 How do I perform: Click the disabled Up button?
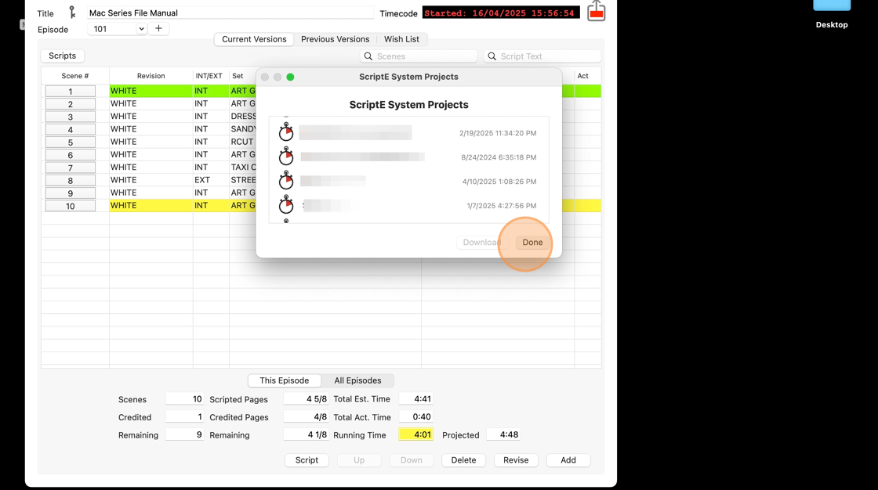tap(359, 459)
